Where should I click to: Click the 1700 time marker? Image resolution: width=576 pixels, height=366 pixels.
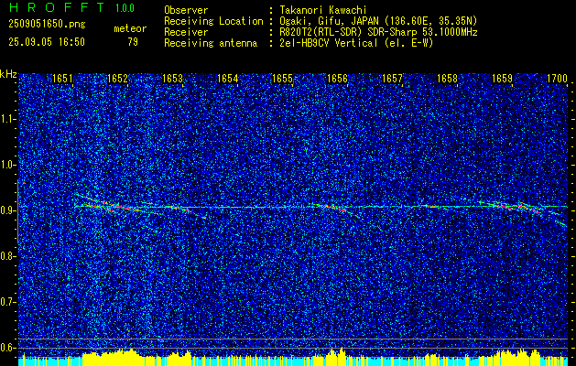click(558, 79)
